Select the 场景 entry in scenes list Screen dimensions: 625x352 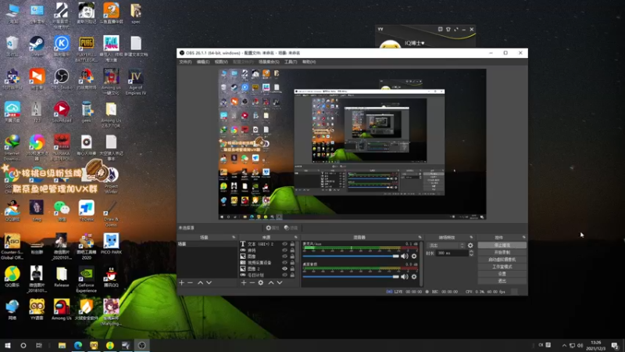(207, 244)
